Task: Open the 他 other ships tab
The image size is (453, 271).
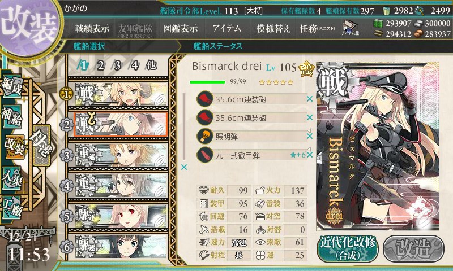Action: [x=151, y=65]
